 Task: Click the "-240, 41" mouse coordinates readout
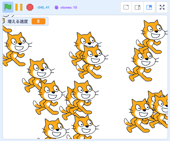pos(43,8)
